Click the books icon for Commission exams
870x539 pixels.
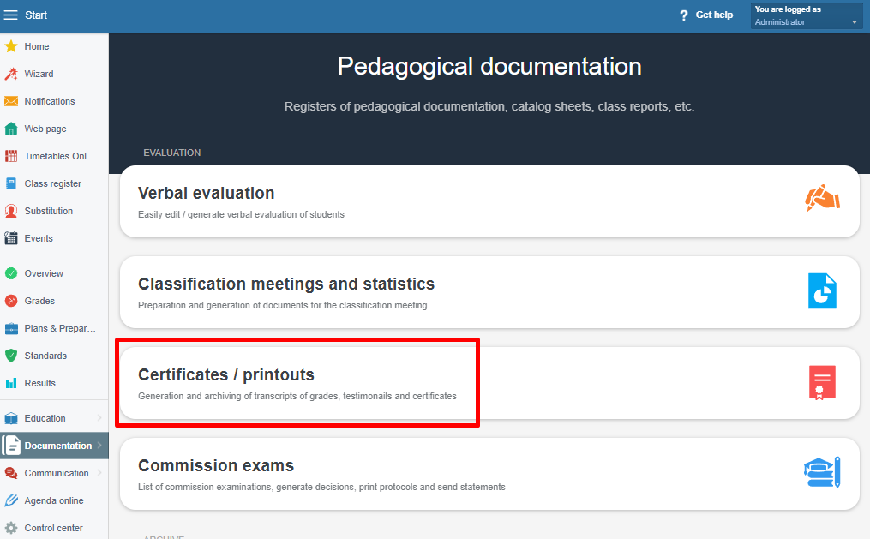(822, 472)
